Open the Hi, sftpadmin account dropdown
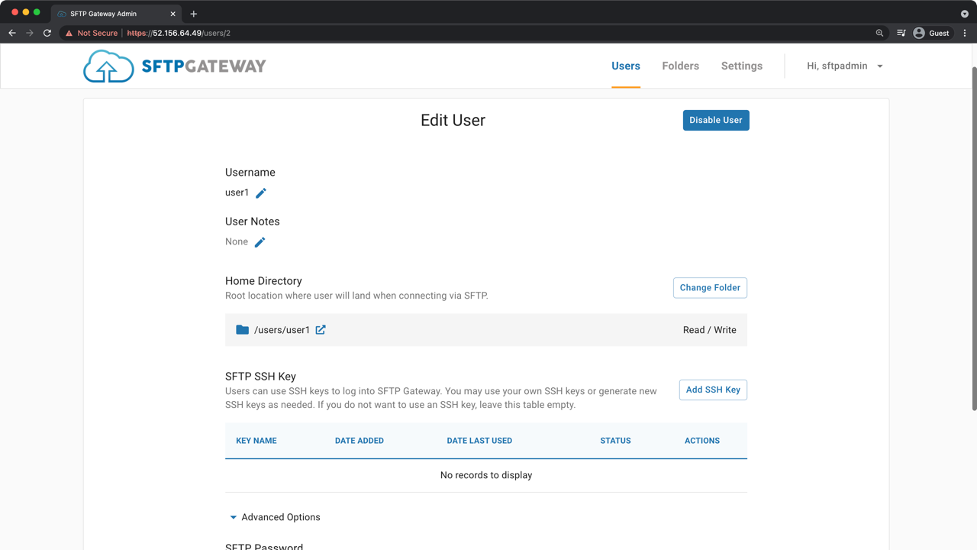This screenshot has height=550, width=977. 844,66
